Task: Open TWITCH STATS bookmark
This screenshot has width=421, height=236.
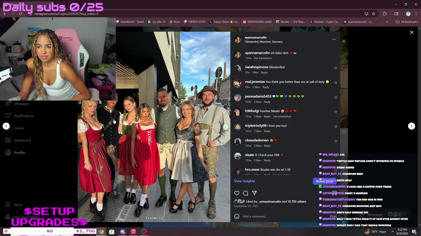Action: 194,22
